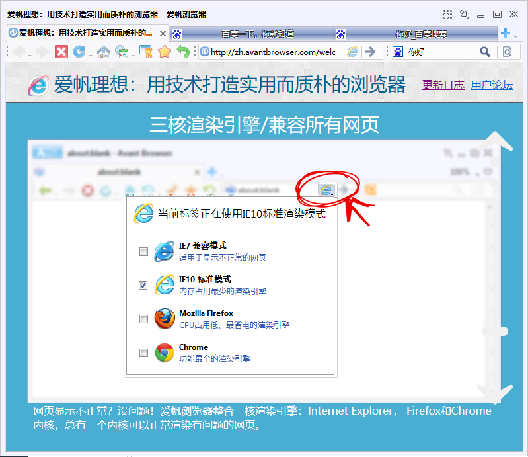Click the Chrome logo in the engine list
The image size is (528, 457).
[165, 353]
